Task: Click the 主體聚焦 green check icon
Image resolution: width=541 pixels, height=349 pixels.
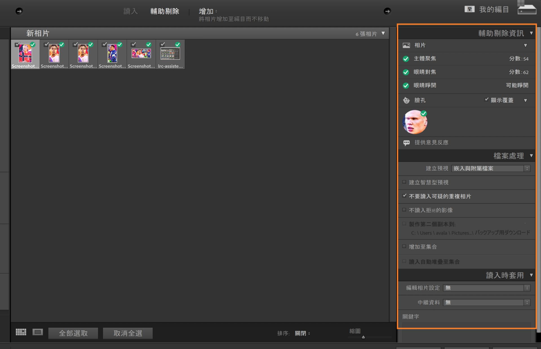Action: pos(406,59)
